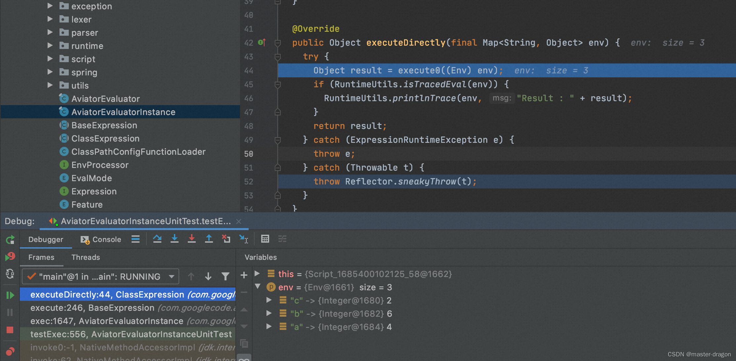The width and height of the screenshot is (736, 361).
Task: Click the Rerun debug icon
Action: tap(10, 239)
